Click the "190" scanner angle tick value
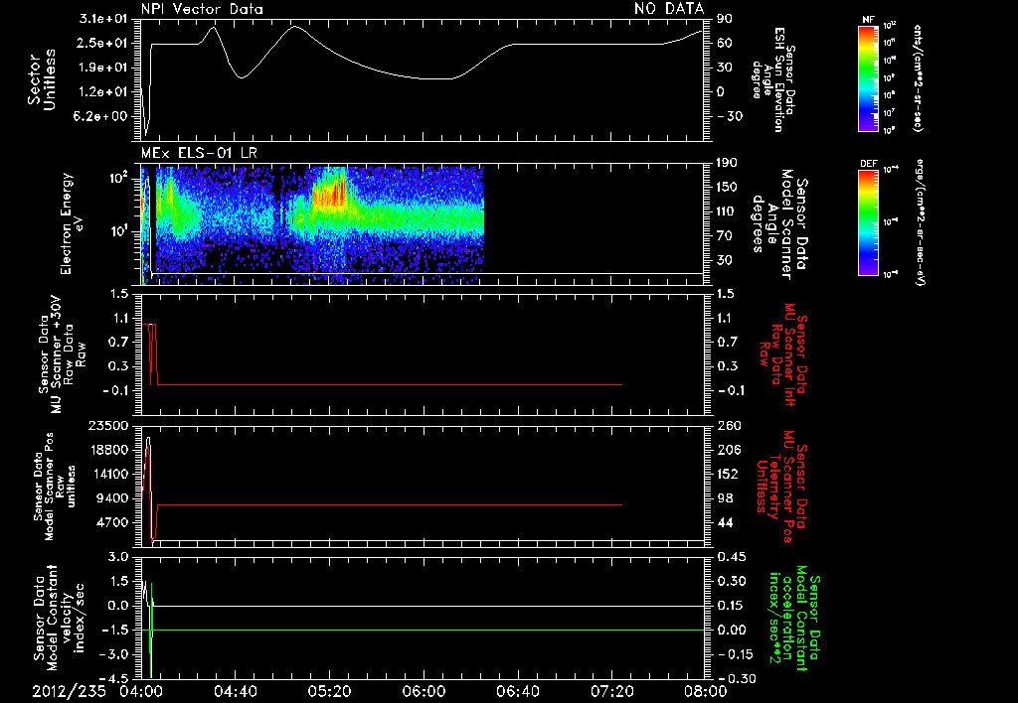 (x=727, y=163)
